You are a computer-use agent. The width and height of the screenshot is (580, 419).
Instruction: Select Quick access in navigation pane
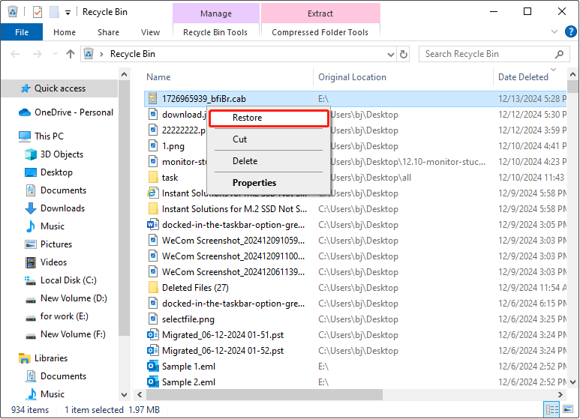(60, 88)
